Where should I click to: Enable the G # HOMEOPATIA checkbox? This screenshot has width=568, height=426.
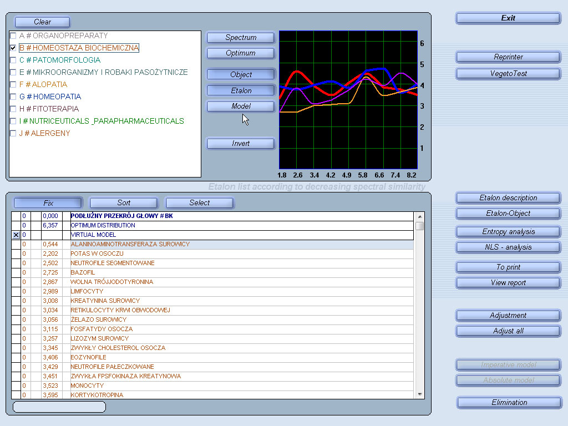(x=13, y=97)
